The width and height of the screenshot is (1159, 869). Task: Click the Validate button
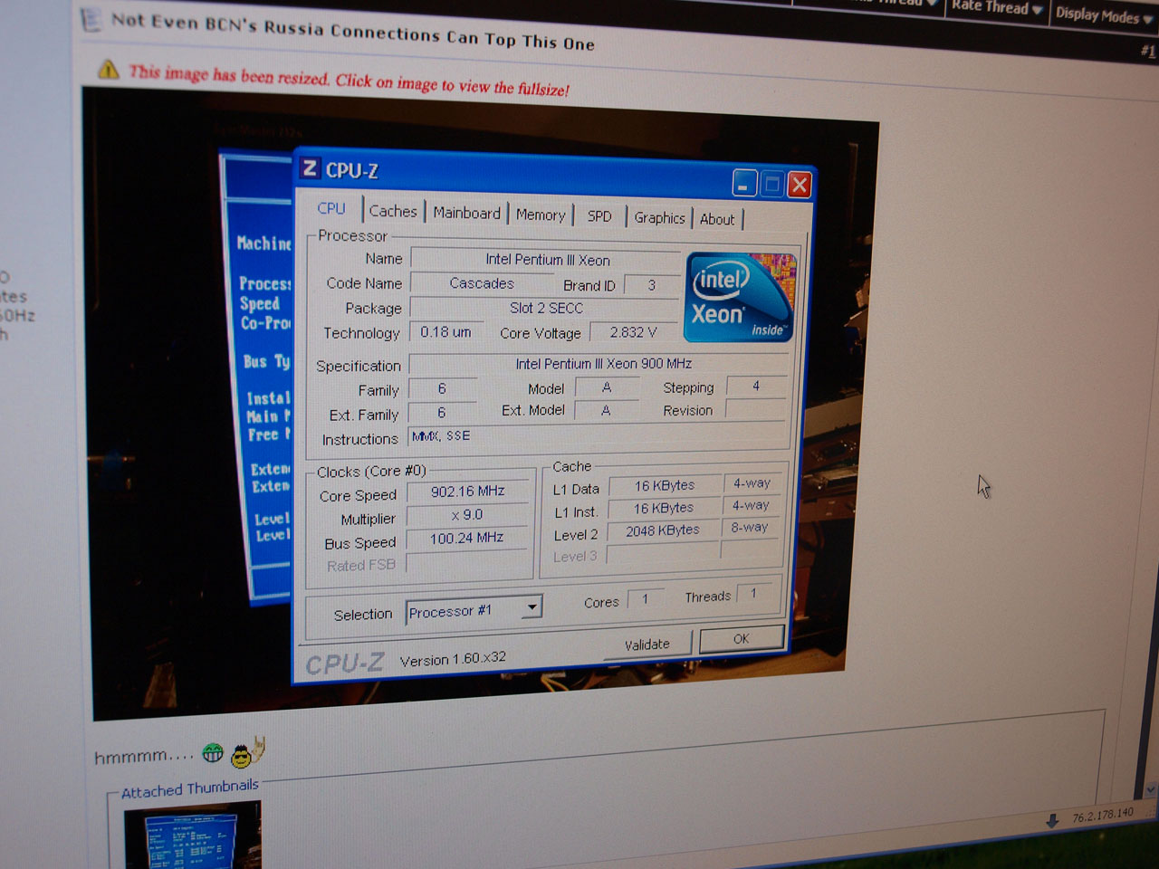tap(647, 645)
